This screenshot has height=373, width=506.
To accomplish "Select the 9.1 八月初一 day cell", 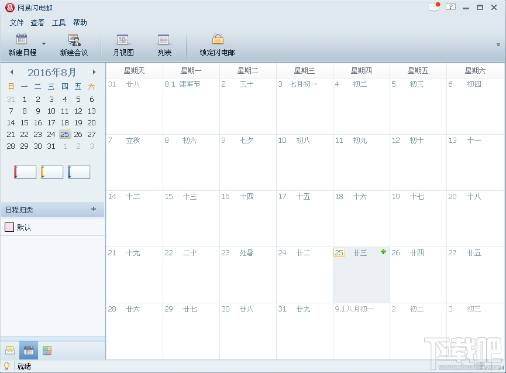I will (x=362, y=331).
